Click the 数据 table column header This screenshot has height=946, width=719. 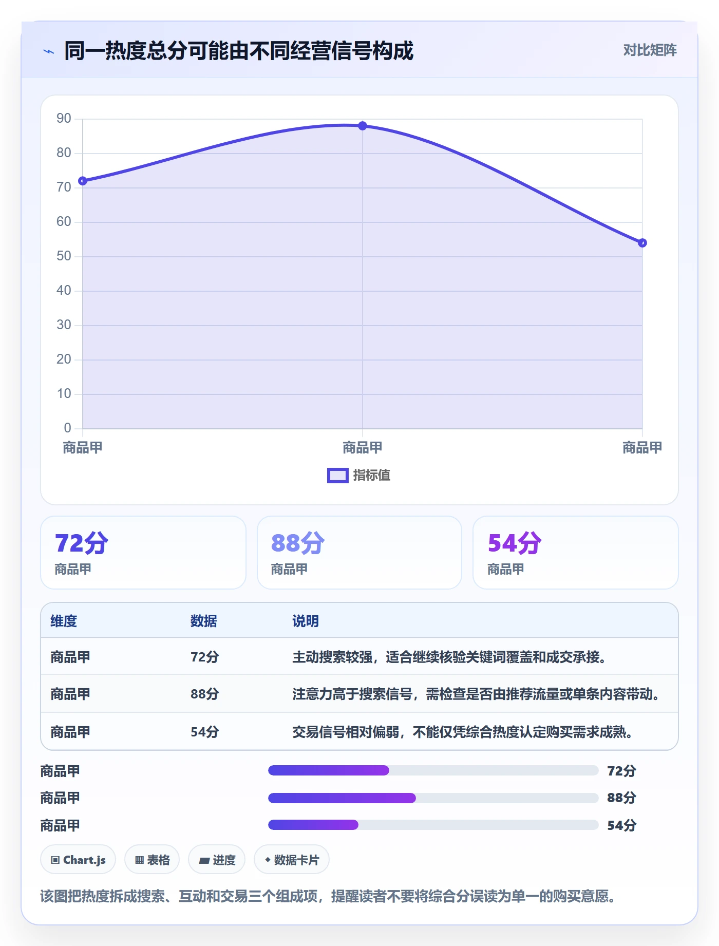[x=204, y=621]
